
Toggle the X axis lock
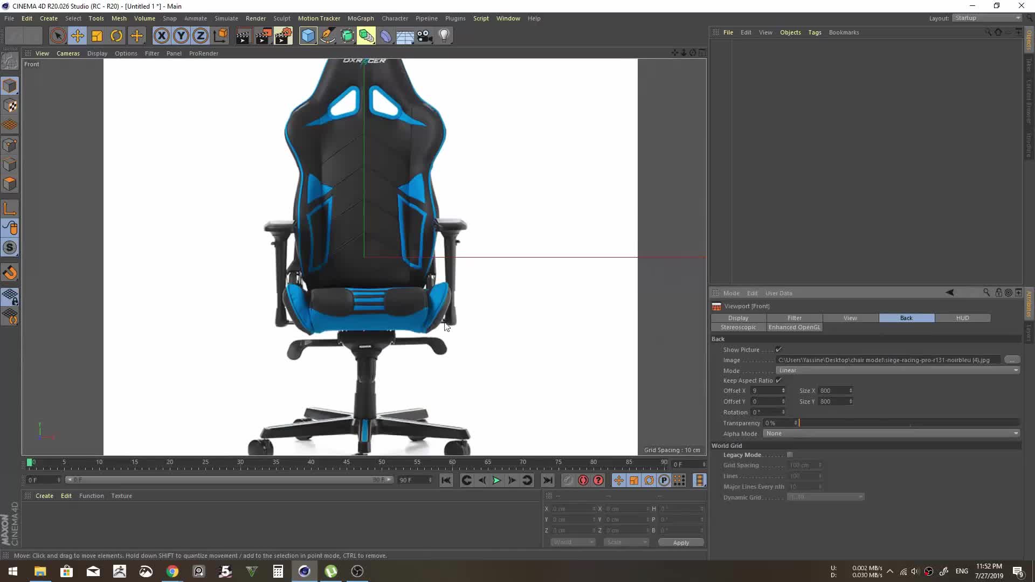[162, 36]
